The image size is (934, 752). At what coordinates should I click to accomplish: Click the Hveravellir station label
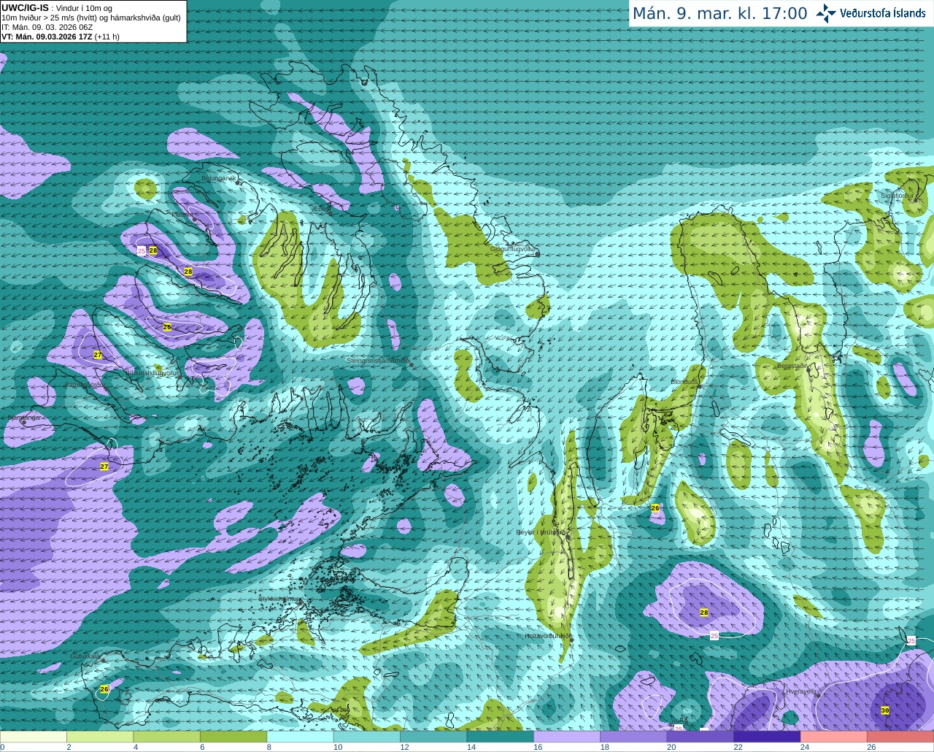coord(800,691)
